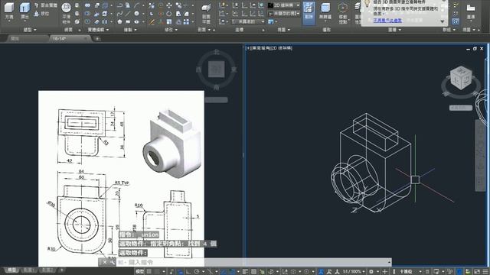Click the Section Plane tool

[x=206, y=13]
